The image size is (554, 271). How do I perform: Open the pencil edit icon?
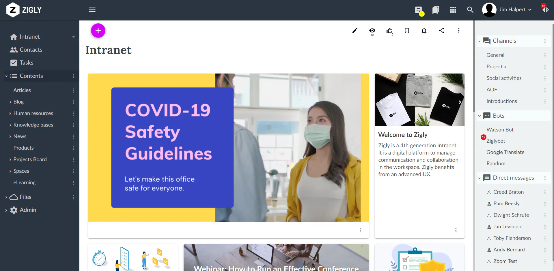[355, 31]
